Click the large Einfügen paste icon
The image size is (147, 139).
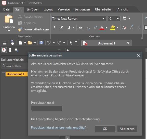point(9,19)
